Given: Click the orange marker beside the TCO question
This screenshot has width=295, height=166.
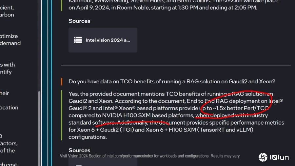Looking at the screenshot, I should click(62, 82).
